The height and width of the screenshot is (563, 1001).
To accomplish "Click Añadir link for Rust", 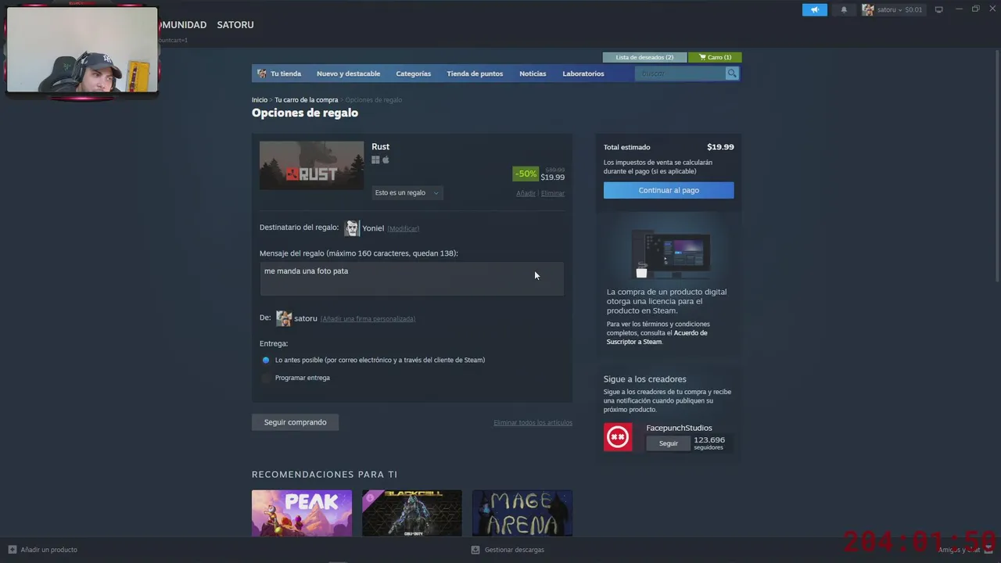I will coord(526,193).
